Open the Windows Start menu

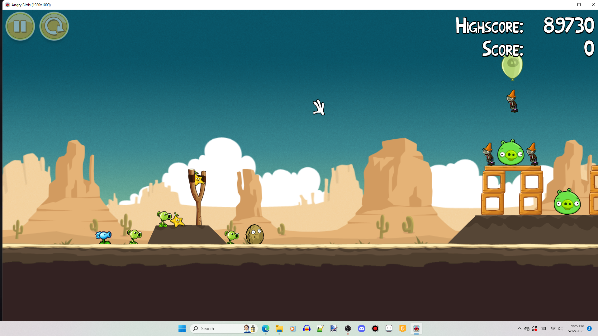(182, 329)
